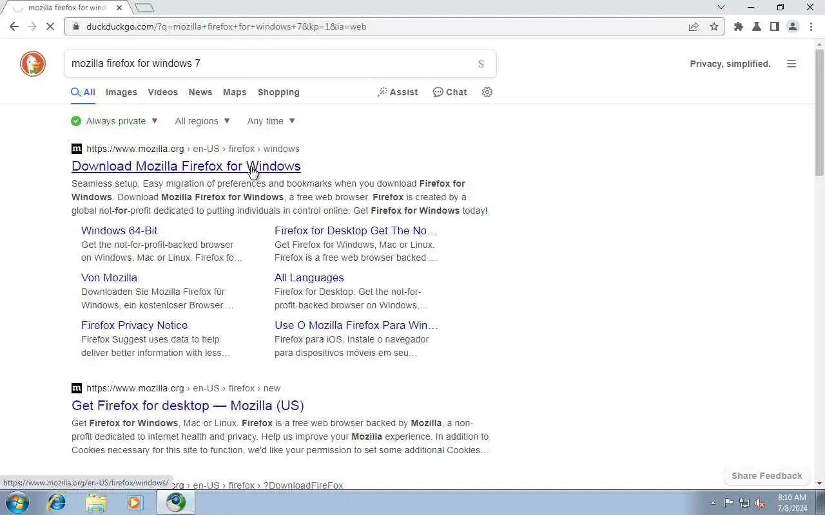Click mozilla favicon of first result
The width and height of the screenshot is (825, 515).
(77, 149)
